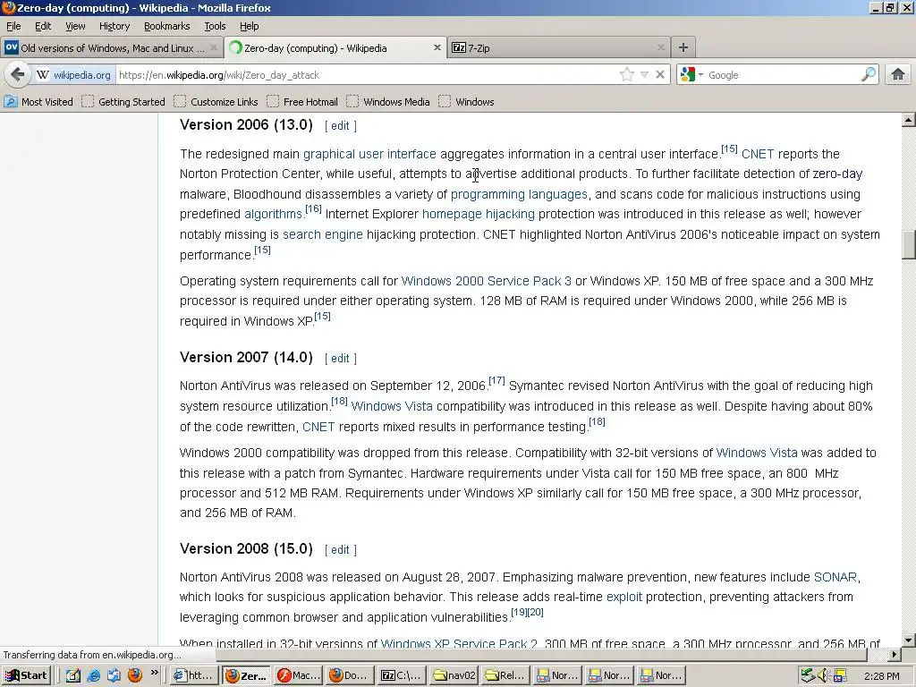Close the Old versions of Windows tab

[x=213, y=48]
